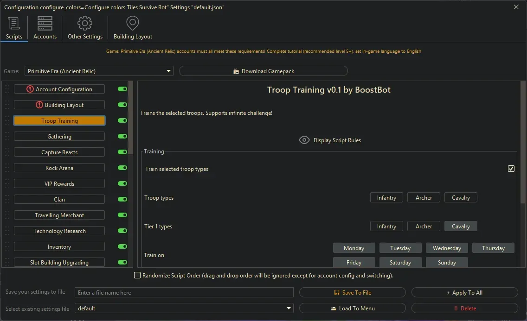Open Building Layout pin icon

[x=133, y=23]
